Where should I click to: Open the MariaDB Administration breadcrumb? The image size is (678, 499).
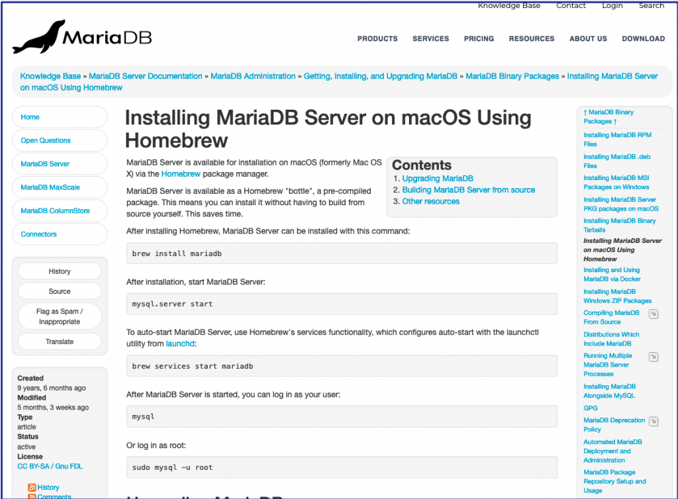[x=253, y=76]
